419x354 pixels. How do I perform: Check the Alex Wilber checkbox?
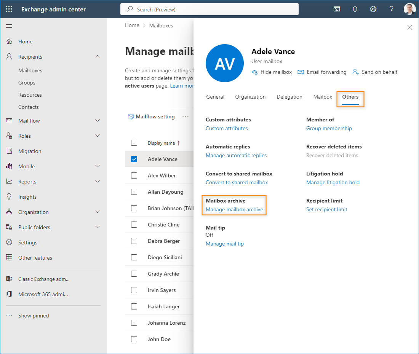pyautogui.click(x=134, y=175)
